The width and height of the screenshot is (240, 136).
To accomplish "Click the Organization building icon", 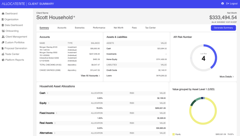I will coord(2,19).
